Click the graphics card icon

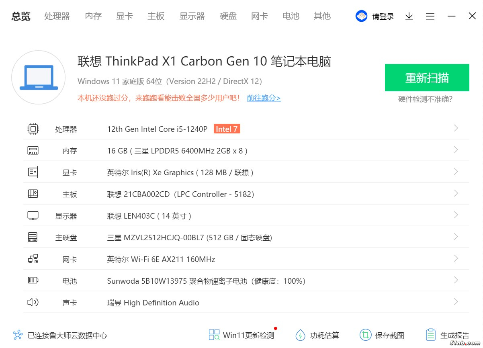coord(33,172)
